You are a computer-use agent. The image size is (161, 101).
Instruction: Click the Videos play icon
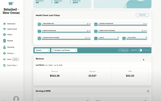pos(4,35)
